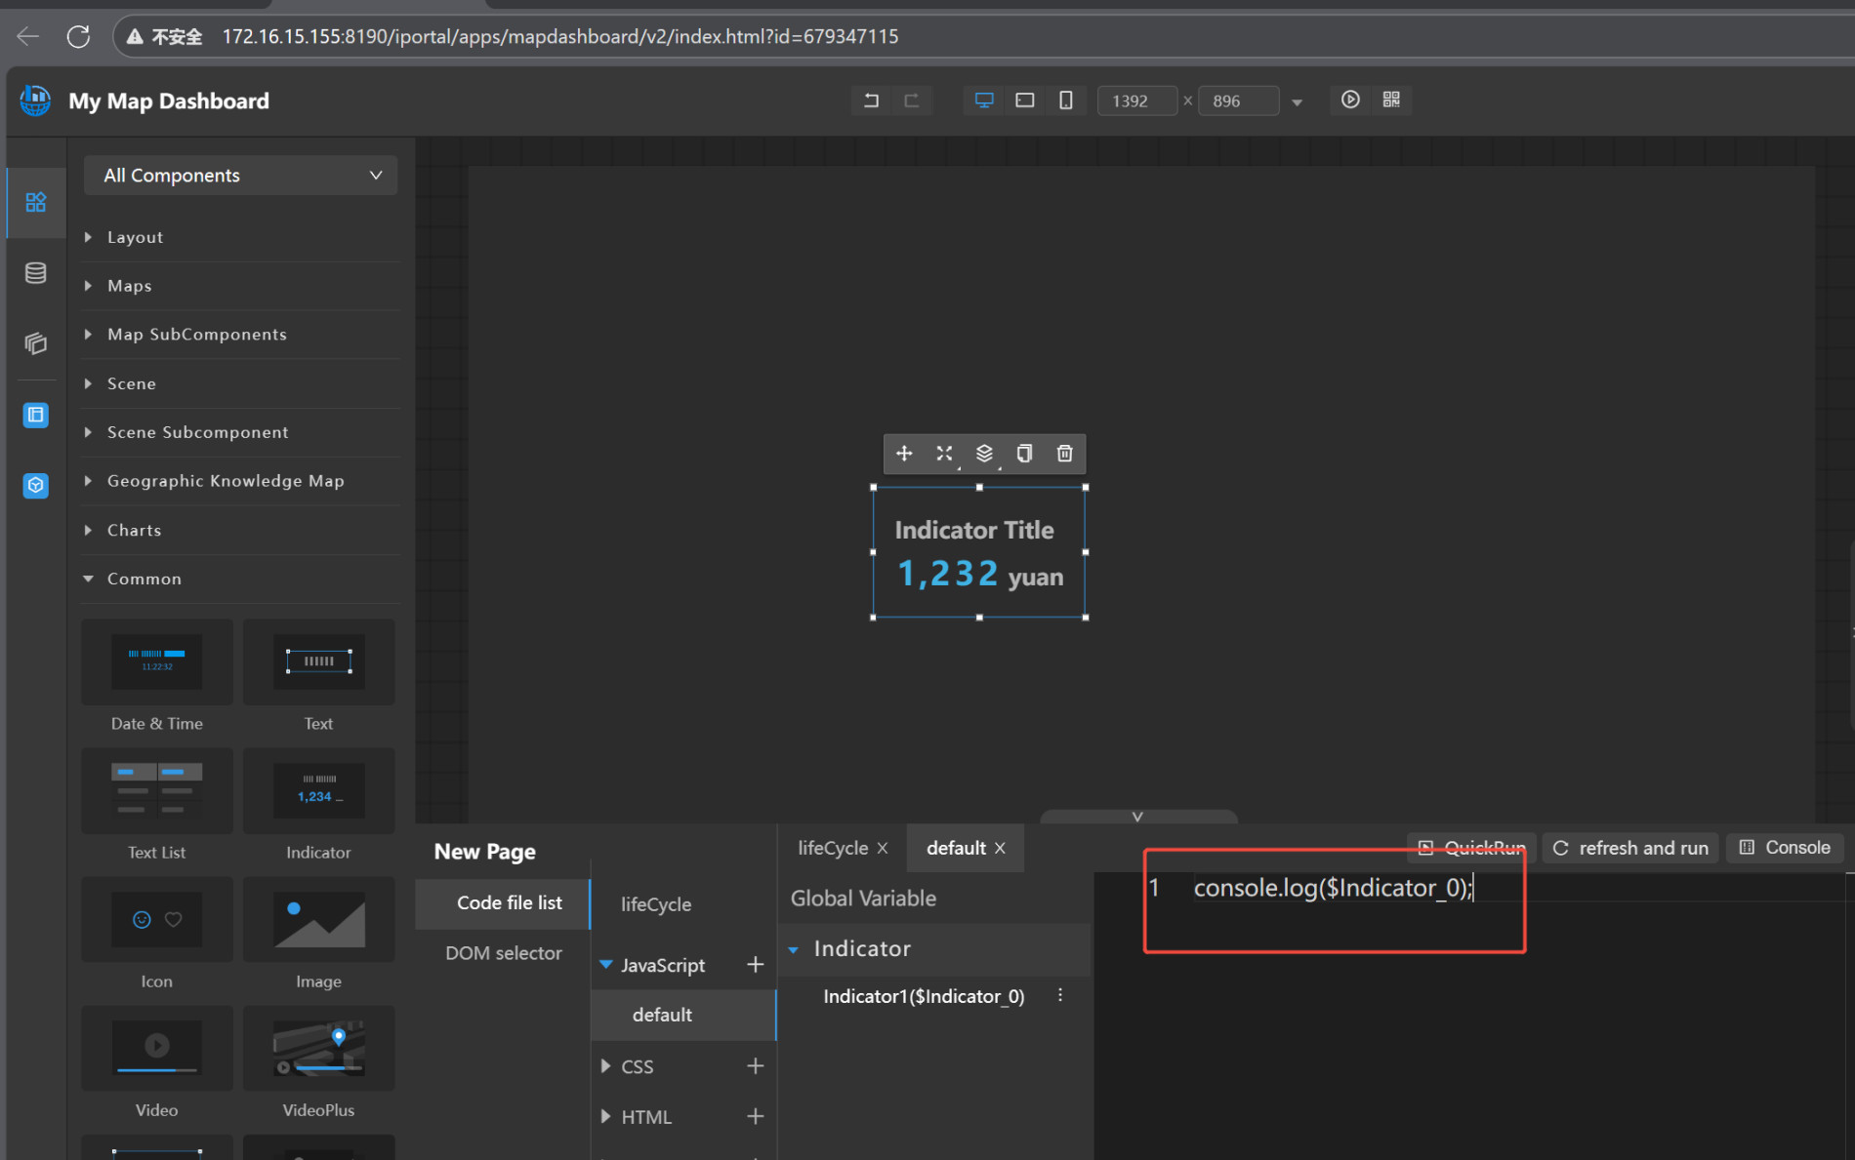1855x1160 pixels.
Task: Open Indicator1 variable options menu
Action: [1060, 996]
